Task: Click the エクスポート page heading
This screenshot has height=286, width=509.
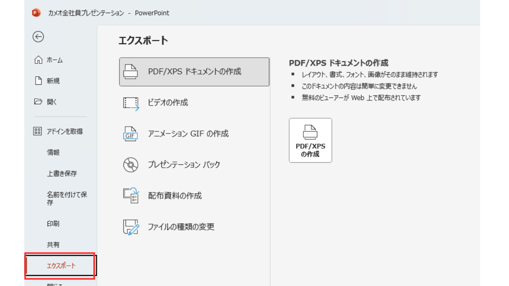Action: tap(143, 41)
